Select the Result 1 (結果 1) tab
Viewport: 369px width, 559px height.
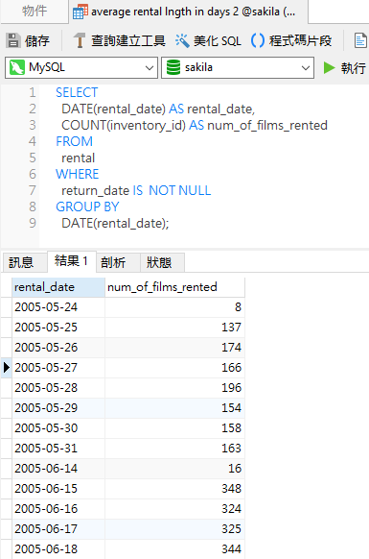(72, 261)
